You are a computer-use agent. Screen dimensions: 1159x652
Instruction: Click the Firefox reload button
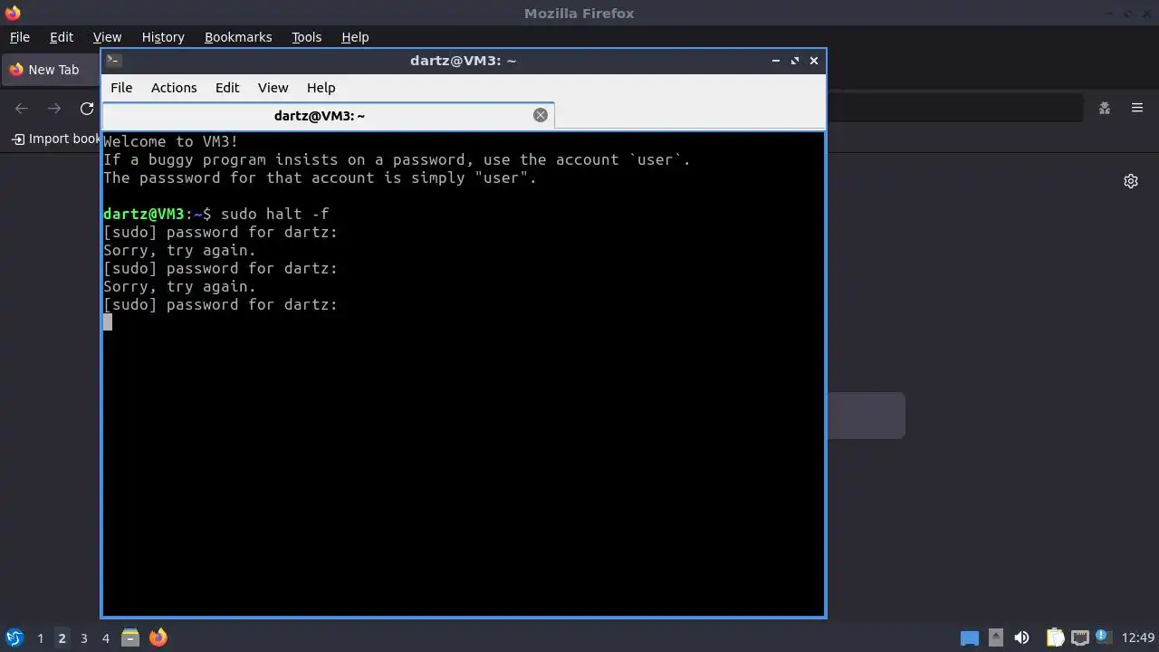click(87, 109)
